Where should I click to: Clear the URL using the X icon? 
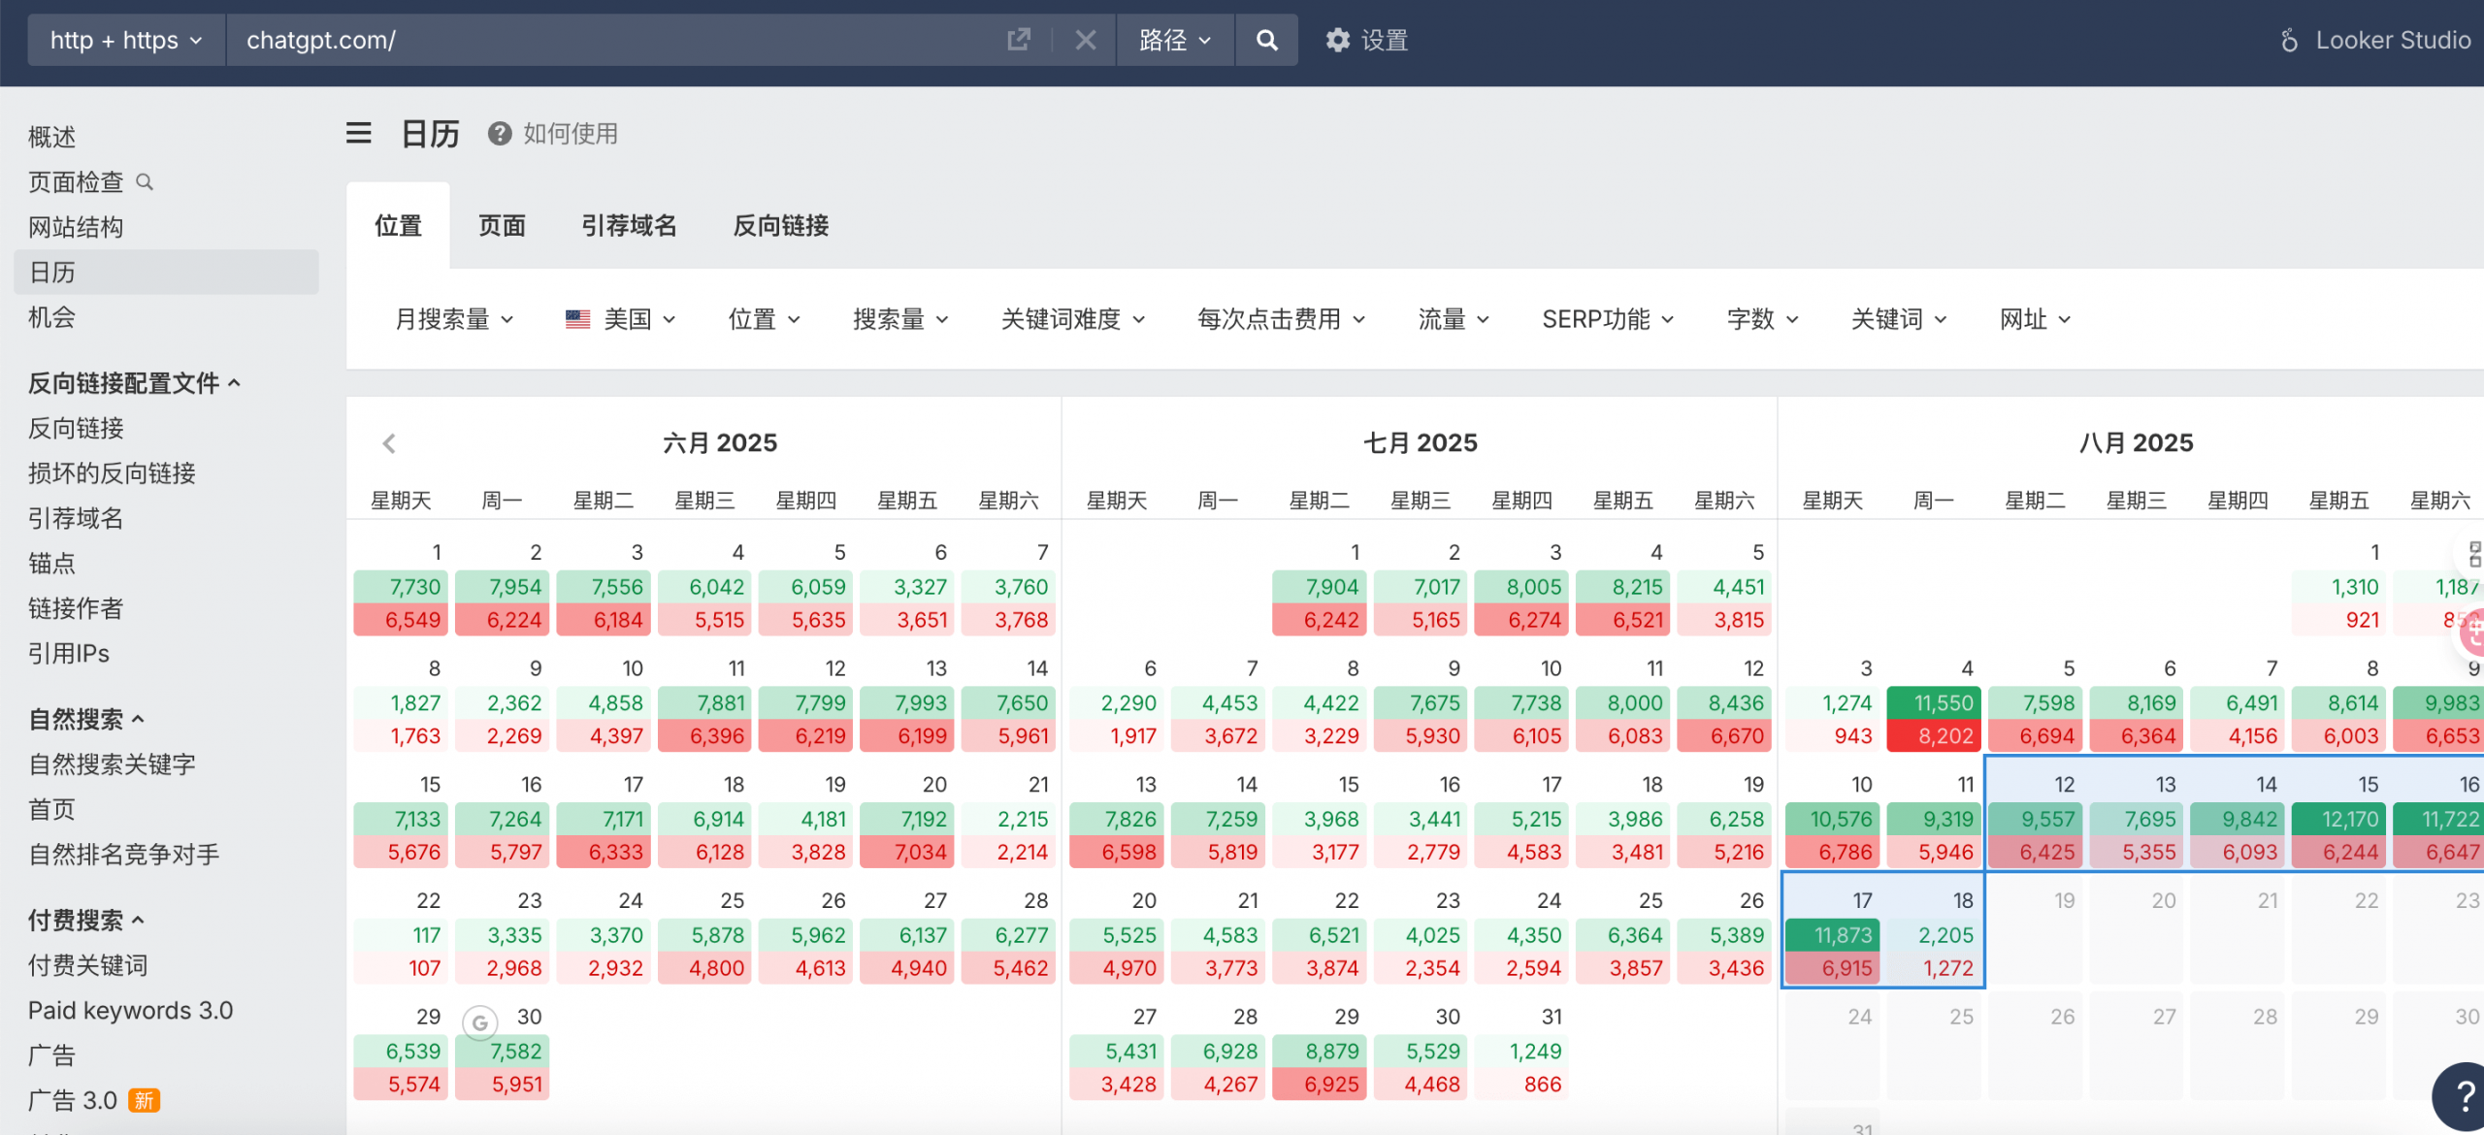pyautogui.click(x=1086, y=40)
